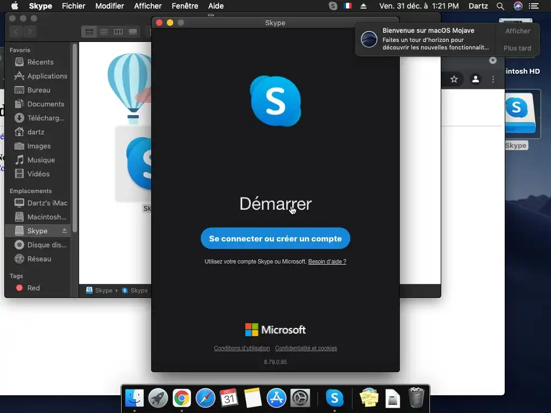Open App Store in the Dock
The image size is (551, 413).
277,398
